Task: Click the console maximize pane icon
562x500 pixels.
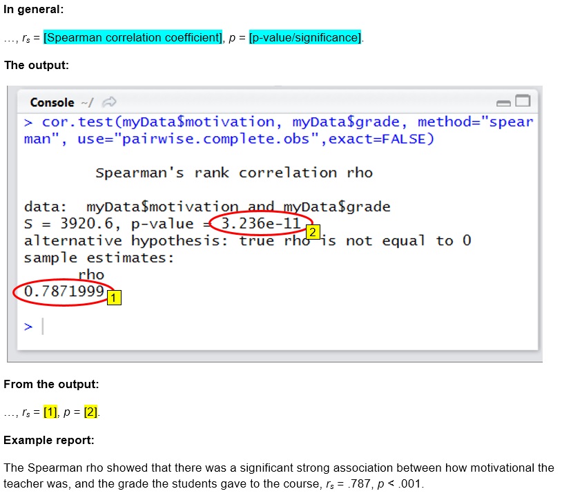Action: click(x=523, y=100)
